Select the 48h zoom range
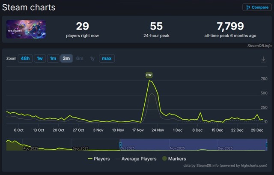 coord(25,58)
